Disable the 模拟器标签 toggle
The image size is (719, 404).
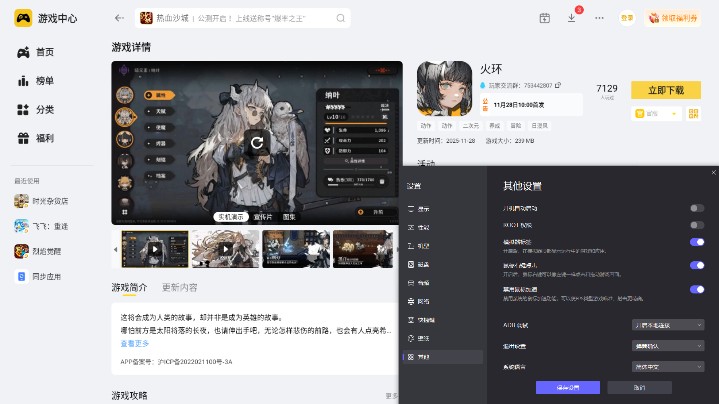697,242
